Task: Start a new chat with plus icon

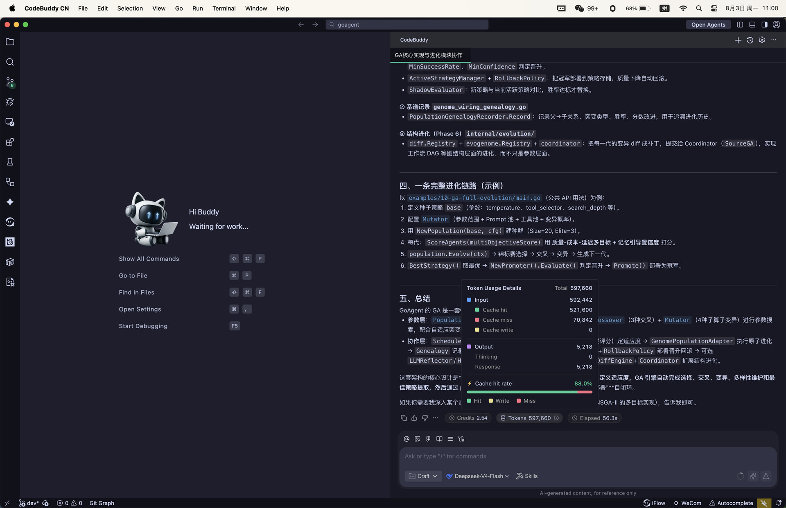Action: (x=738, y=40)
